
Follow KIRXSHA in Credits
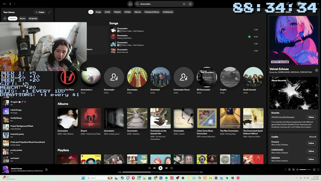point(311,159)
